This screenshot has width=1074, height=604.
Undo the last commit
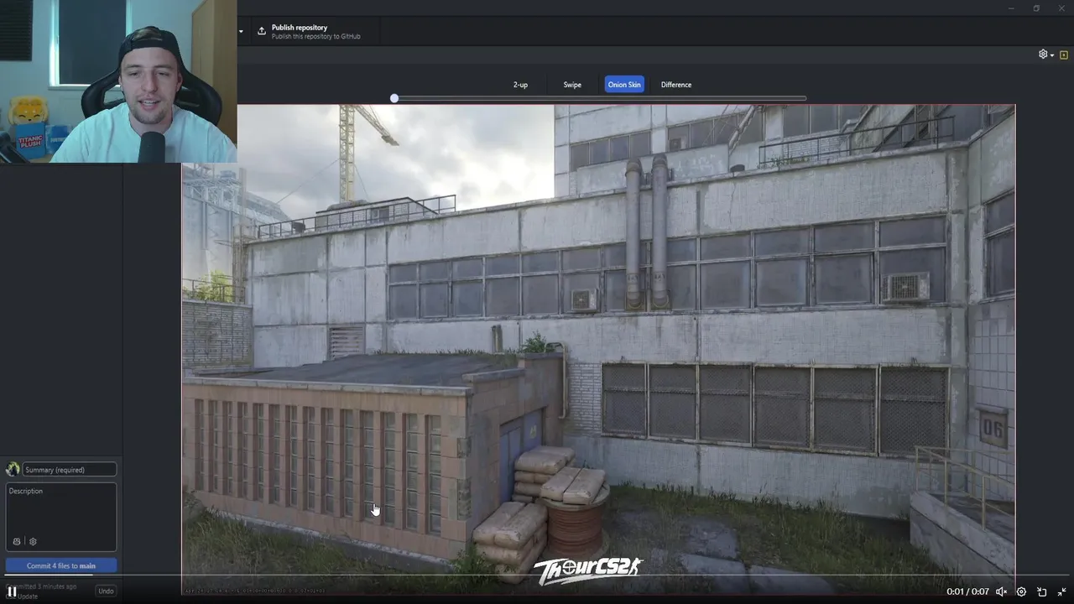click(106, 591)
